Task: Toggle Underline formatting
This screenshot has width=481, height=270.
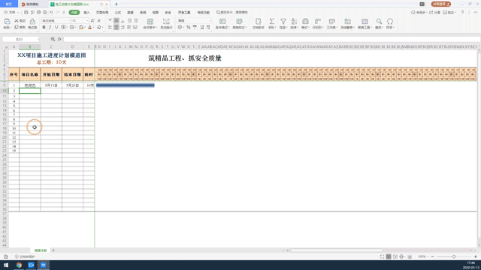Action: click(56, 27)
